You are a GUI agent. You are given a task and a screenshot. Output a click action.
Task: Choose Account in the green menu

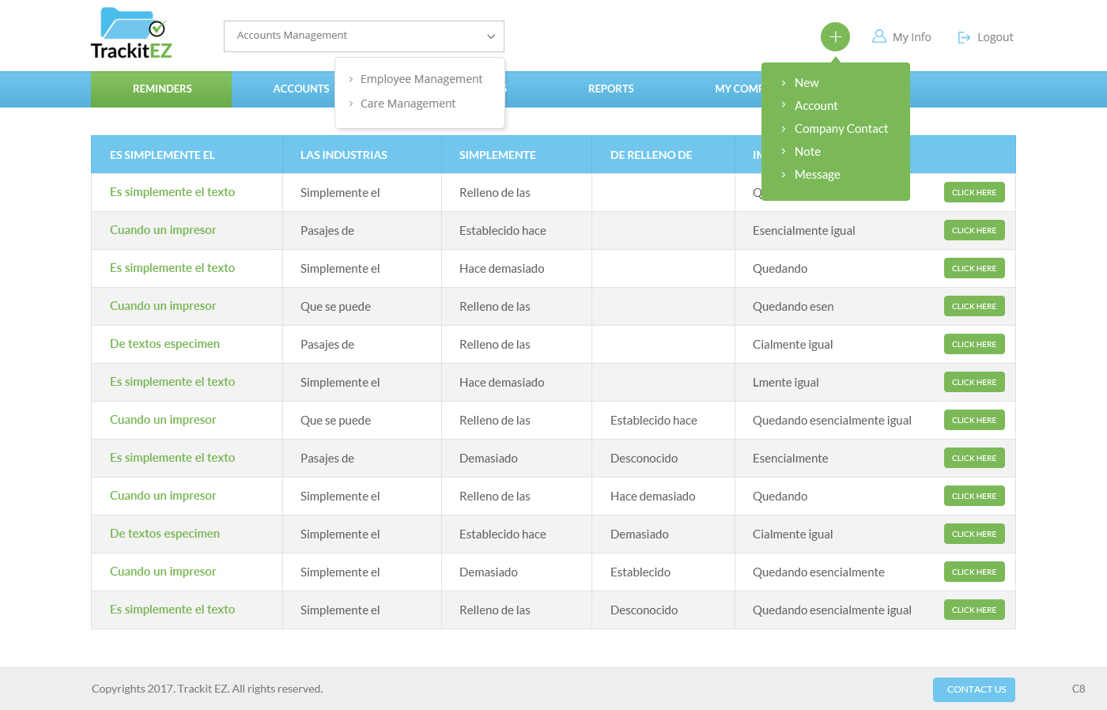coord(815,106)
